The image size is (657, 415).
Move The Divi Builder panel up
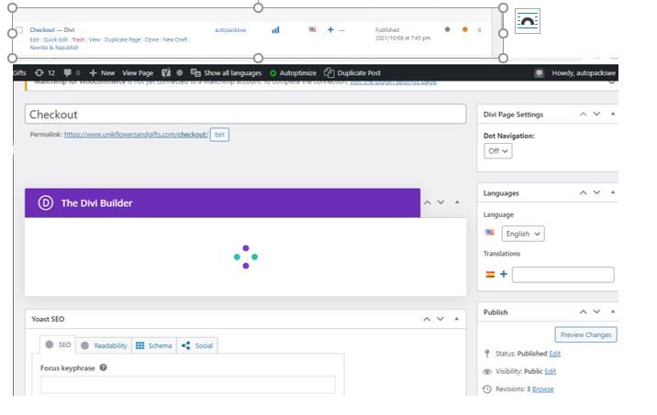427,202
